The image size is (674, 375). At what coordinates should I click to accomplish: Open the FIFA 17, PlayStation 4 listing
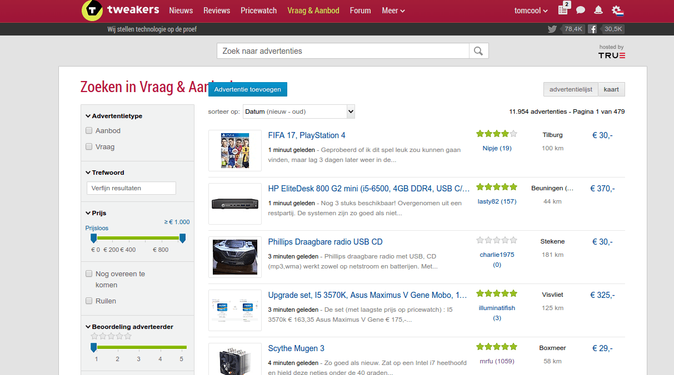(307, 135)
